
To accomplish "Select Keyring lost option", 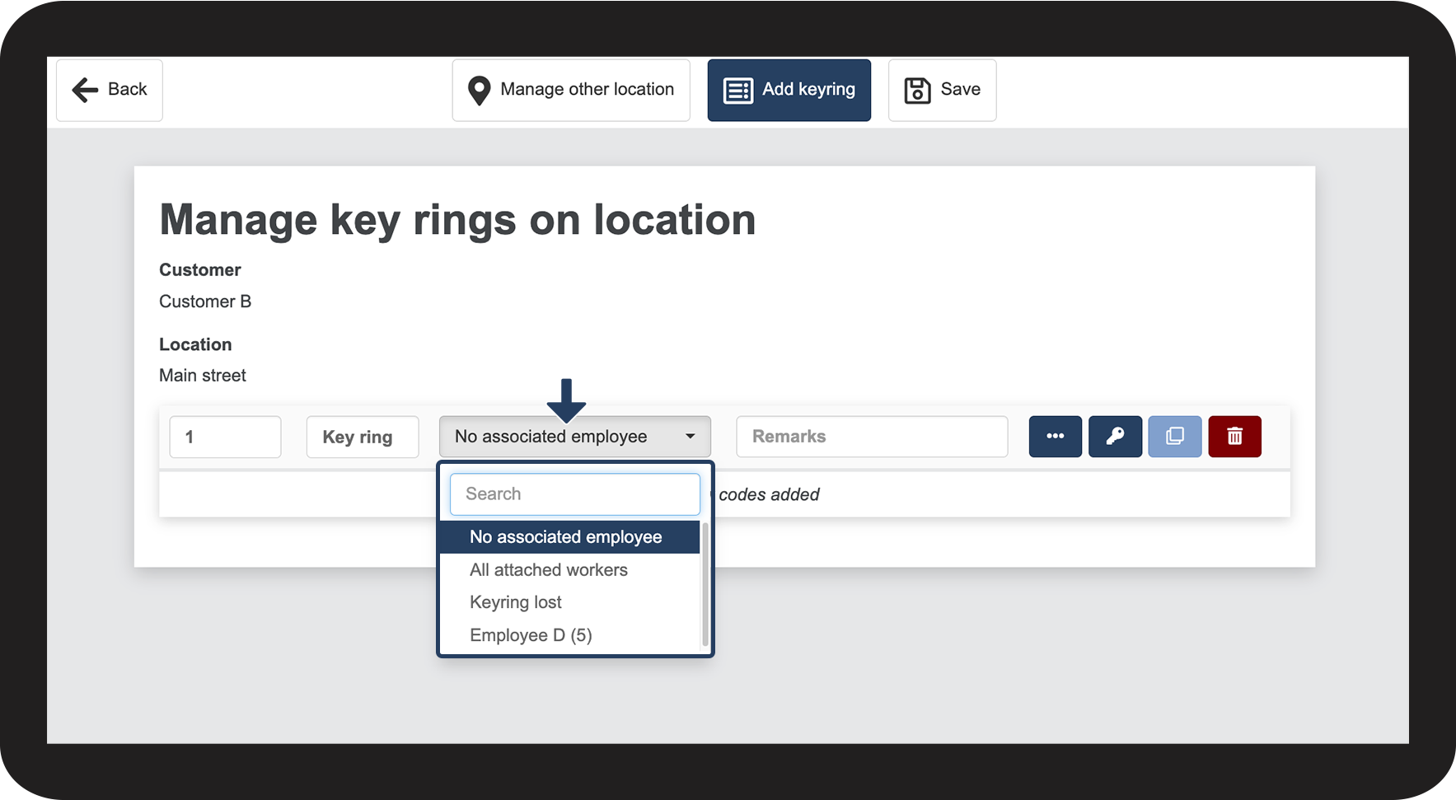I will click(570, 602).
